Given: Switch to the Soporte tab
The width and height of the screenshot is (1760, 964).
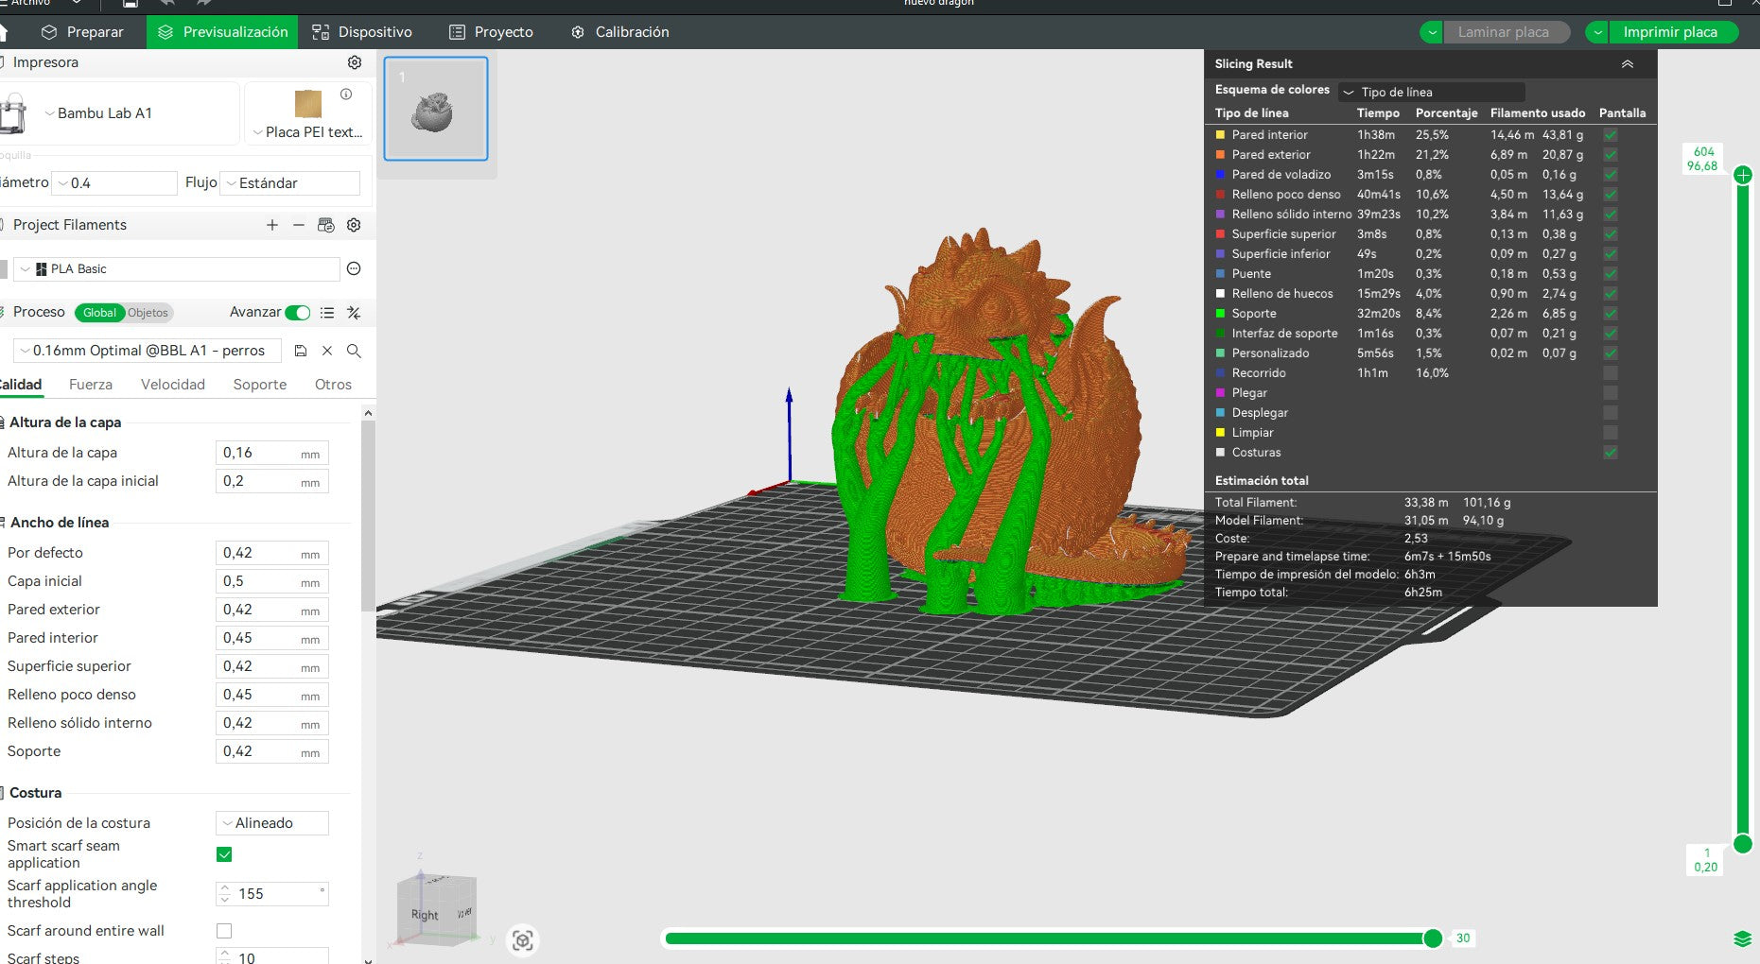Looking at the screenshot, I should click(x=260, y=385).
